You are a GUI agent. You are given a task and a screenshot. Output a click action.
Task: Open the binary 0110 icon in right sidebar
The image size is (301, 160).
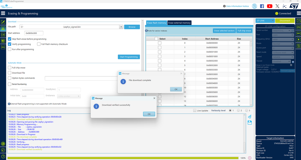pyautogui.click(x=298, y=46)
